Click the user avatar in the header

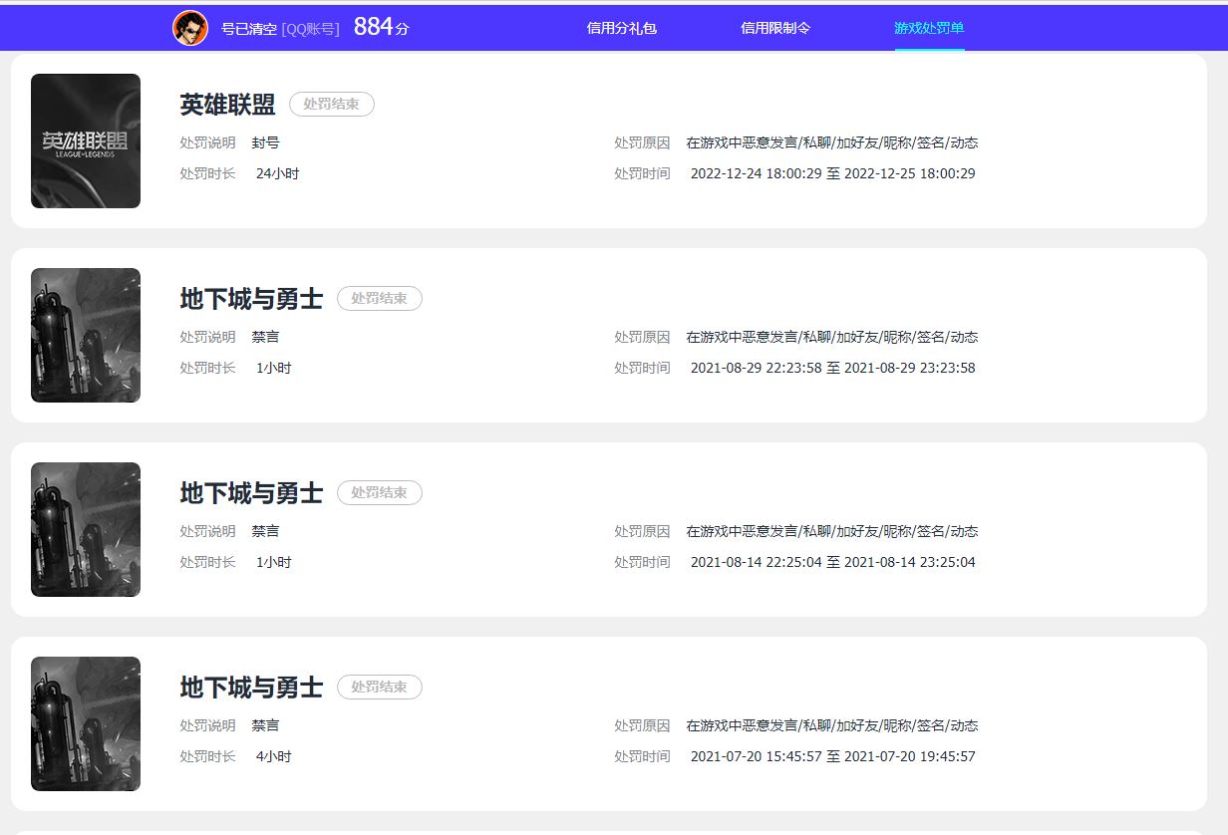coord(190,28)
